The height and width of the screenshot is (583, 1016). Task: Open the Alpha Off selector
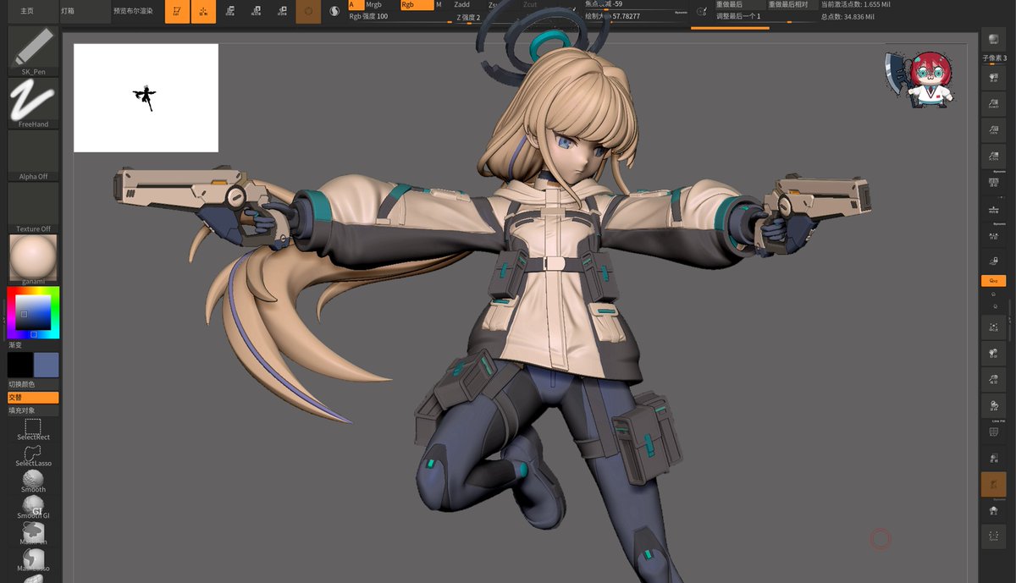click(33, 156)
